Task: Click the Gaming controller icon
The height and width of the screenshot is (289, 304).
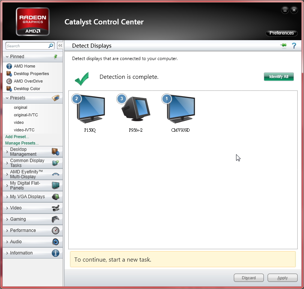Action: pyautogui.click(x=56, y=219)
